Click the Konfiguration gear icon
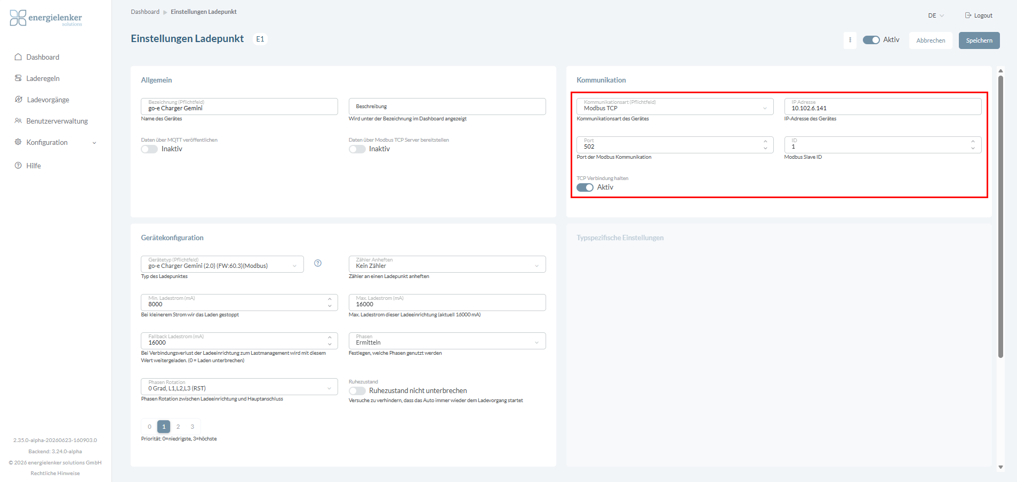This screenshot has width=1017, height=482. [x=18, y=142]
